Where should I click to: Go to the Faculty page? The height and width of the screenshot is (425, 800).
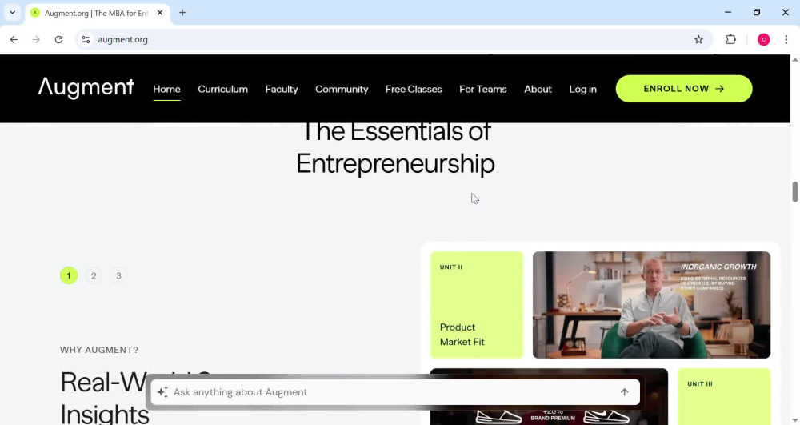pos(281,90)
